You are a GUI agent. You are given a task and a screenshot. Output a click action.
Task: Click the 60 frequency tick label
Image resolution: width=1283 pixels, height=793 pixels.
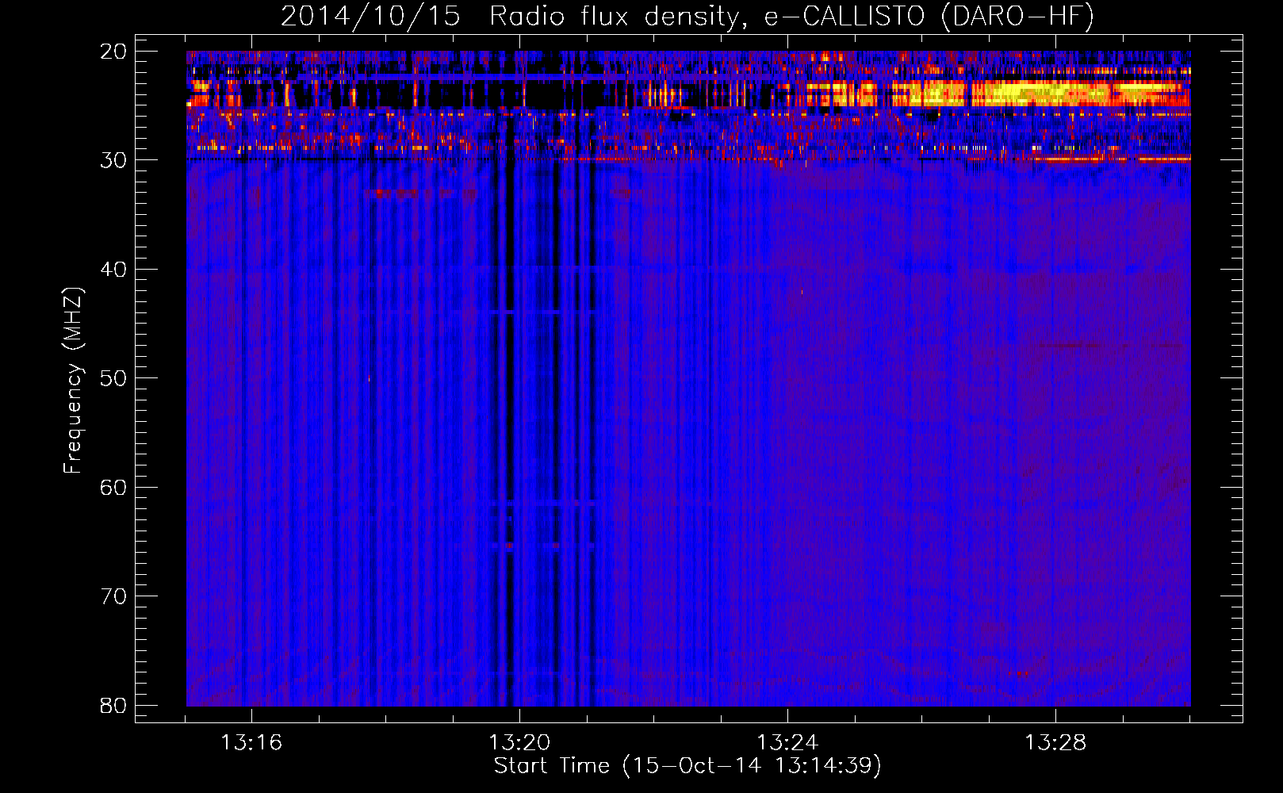point(114,487)
